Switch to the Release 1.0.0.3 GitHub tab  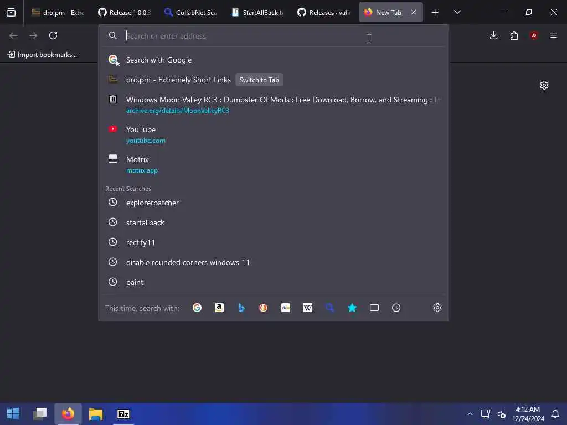124,12
